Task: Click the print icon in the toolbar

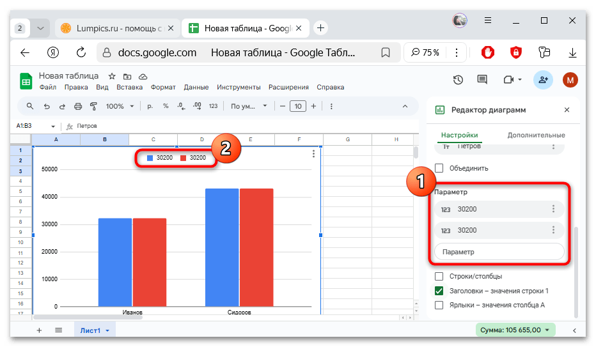Action: pyautogui.click(x=78, y=106)
